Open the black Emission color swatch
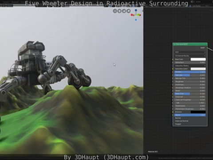213x160 pixels. 198,112
